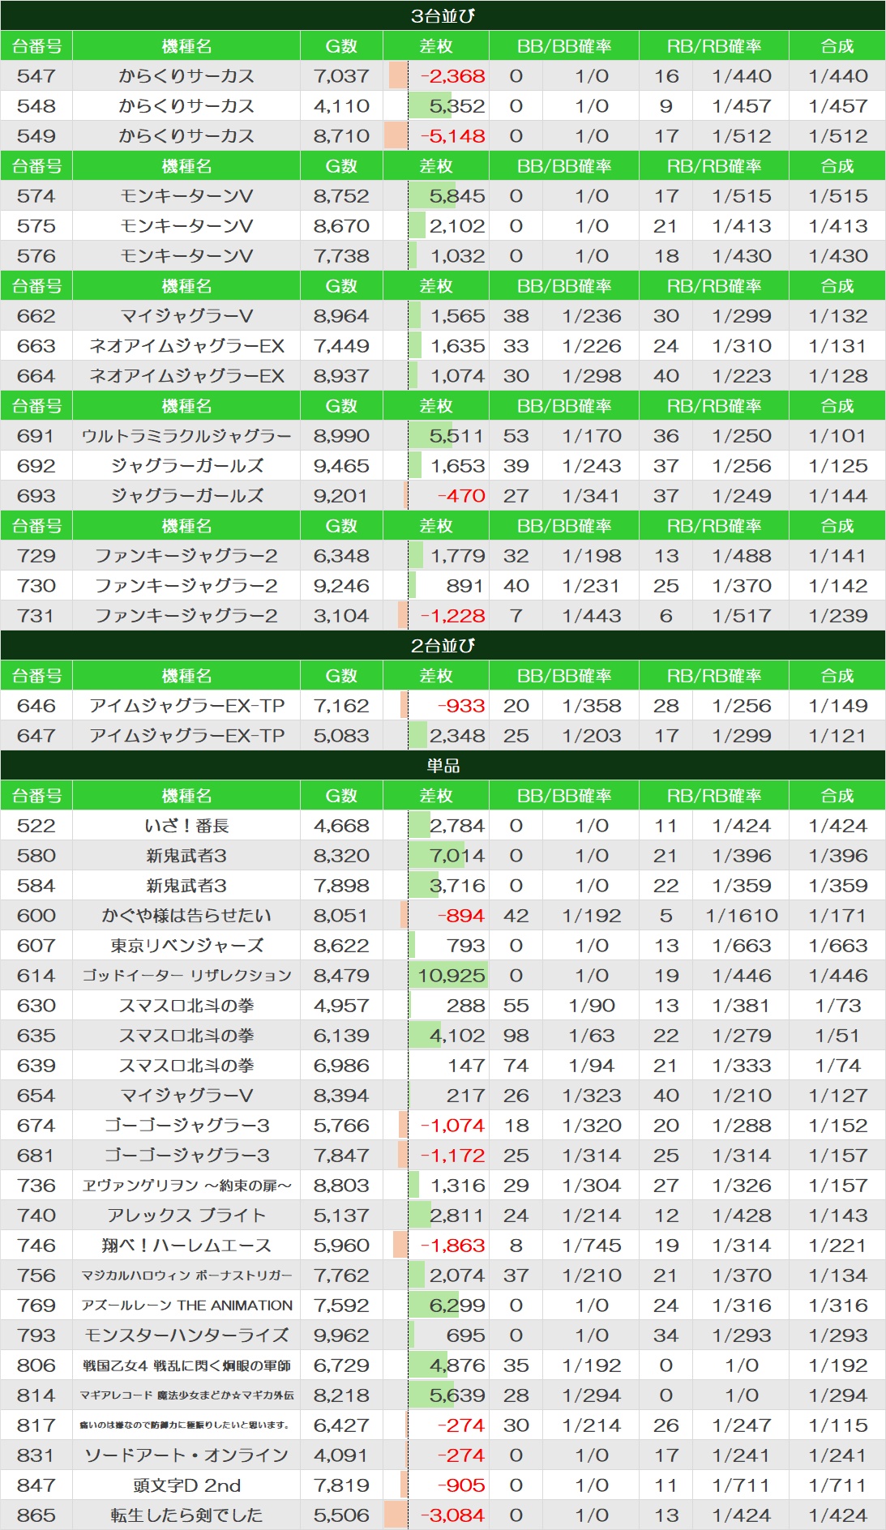Click 機種名 column header in 単品 section
This screenshot has width=886, height=1530.
coord(186,796)
